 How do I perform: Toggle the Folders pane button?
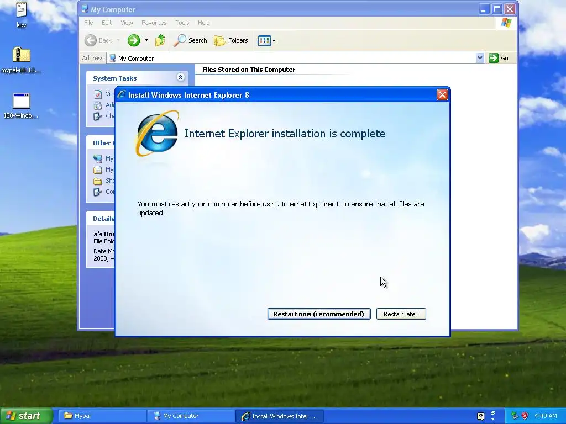(x=231, y=40)
